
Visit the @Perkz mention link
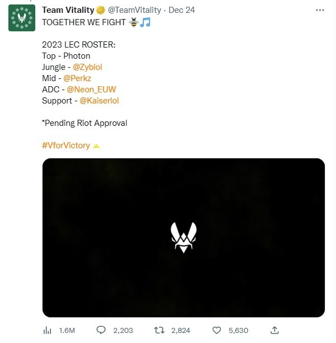click(77, 78)
